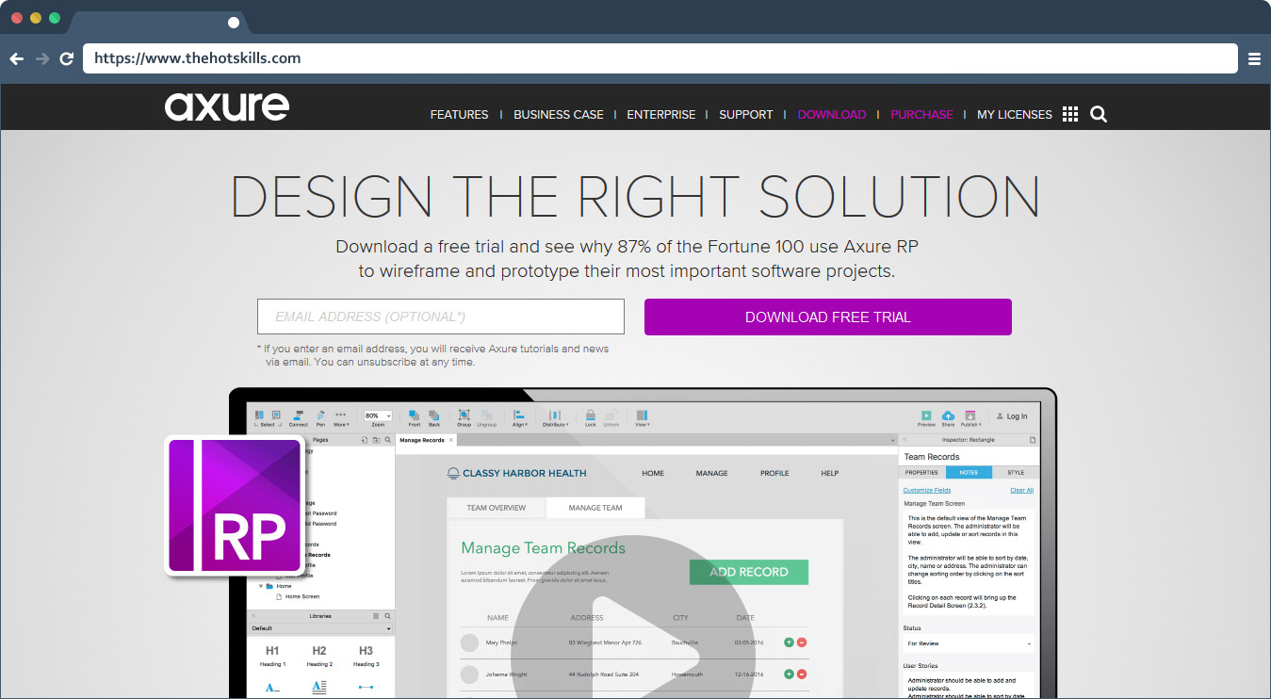Open Libraries panel menu icon
Viewport: 1271px width, 699px height.
click(x=376, y=616)
